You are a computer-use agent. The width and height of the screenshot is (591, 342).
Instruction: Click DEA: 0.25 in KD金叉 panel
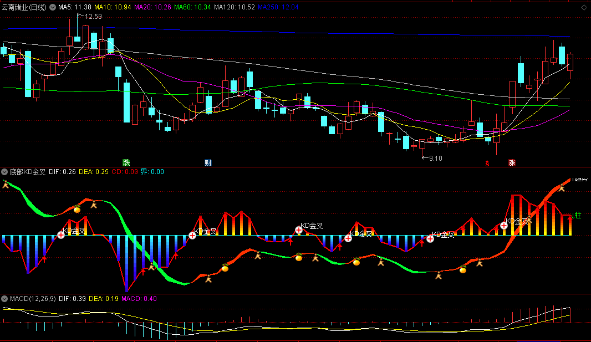click(94, 172)
